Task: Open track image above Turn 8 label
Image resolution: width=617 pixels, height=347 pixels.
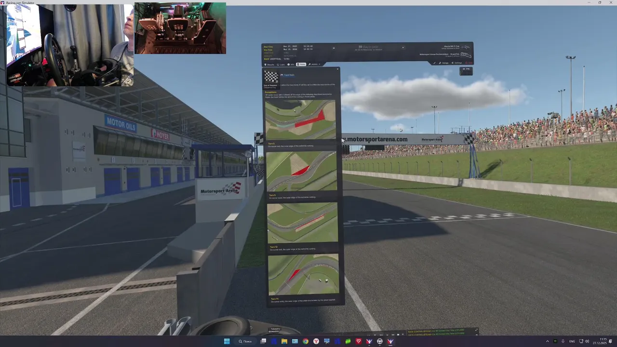Action: point(302,171)
